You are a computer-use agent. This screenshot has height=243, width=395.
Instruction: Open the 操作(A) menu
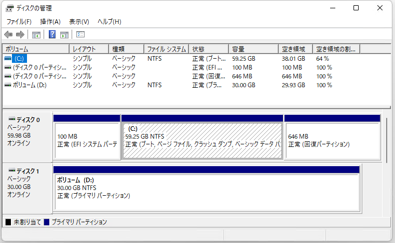[x=50, y=22]
